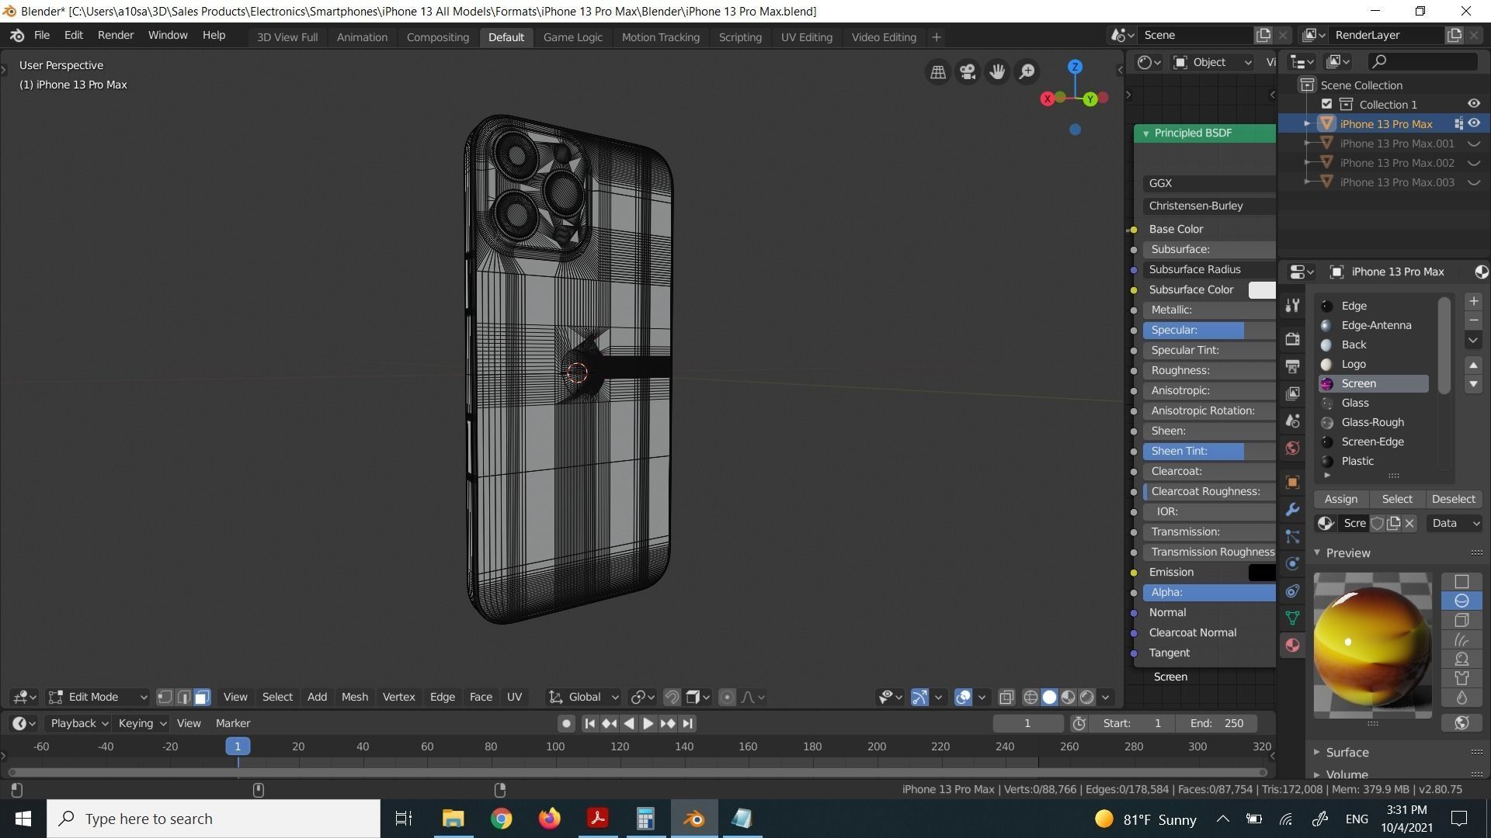
Task: Uncheck the Collection 1 checkbox
Action: (x=1326, y=104)
